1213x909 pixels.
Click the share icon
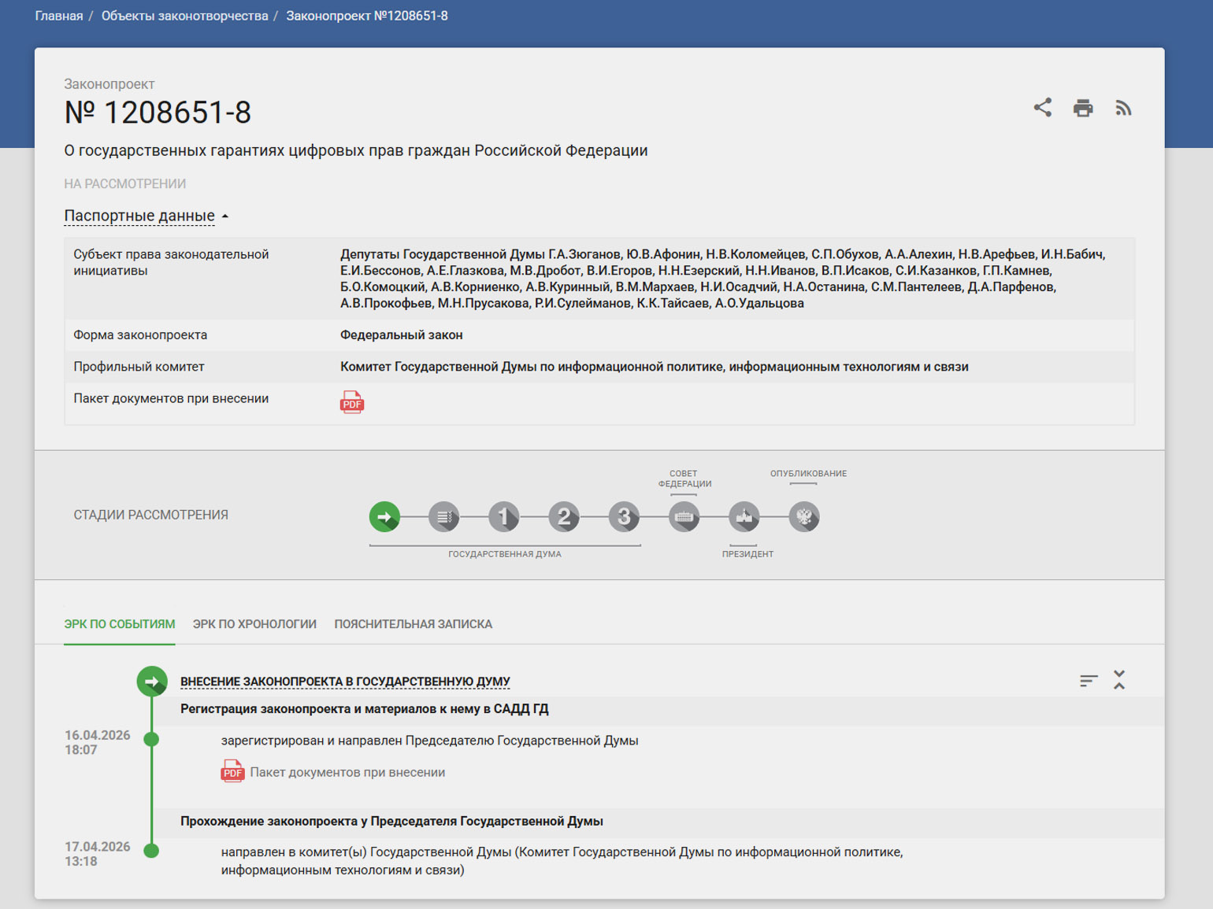(x=1042, y=108)
